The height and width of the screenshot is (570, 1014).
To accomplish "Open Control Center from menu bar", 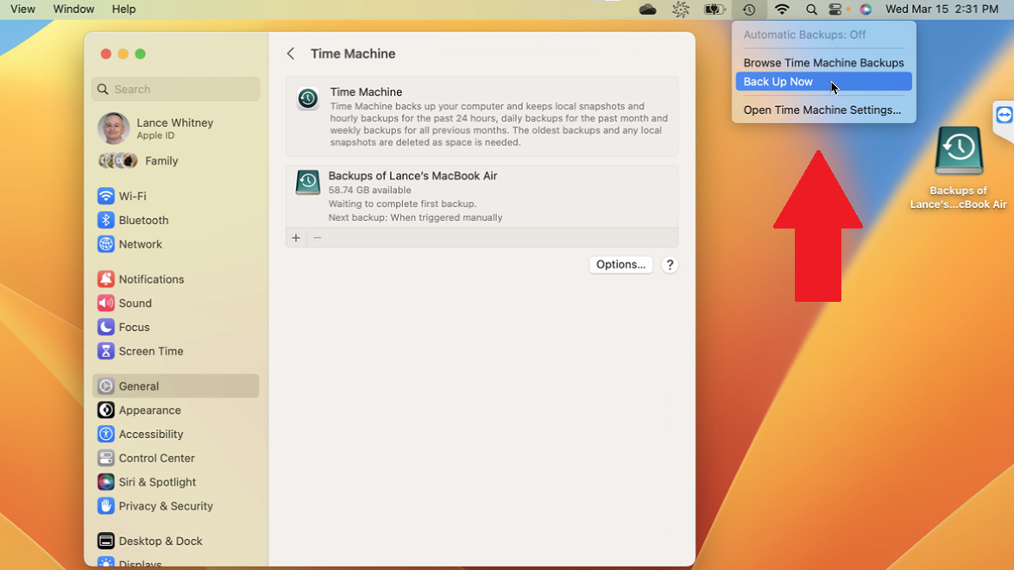I will point(835,9).
